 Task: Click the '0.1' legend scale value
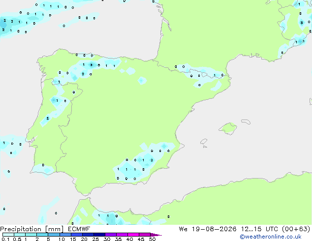pos(5,239)
